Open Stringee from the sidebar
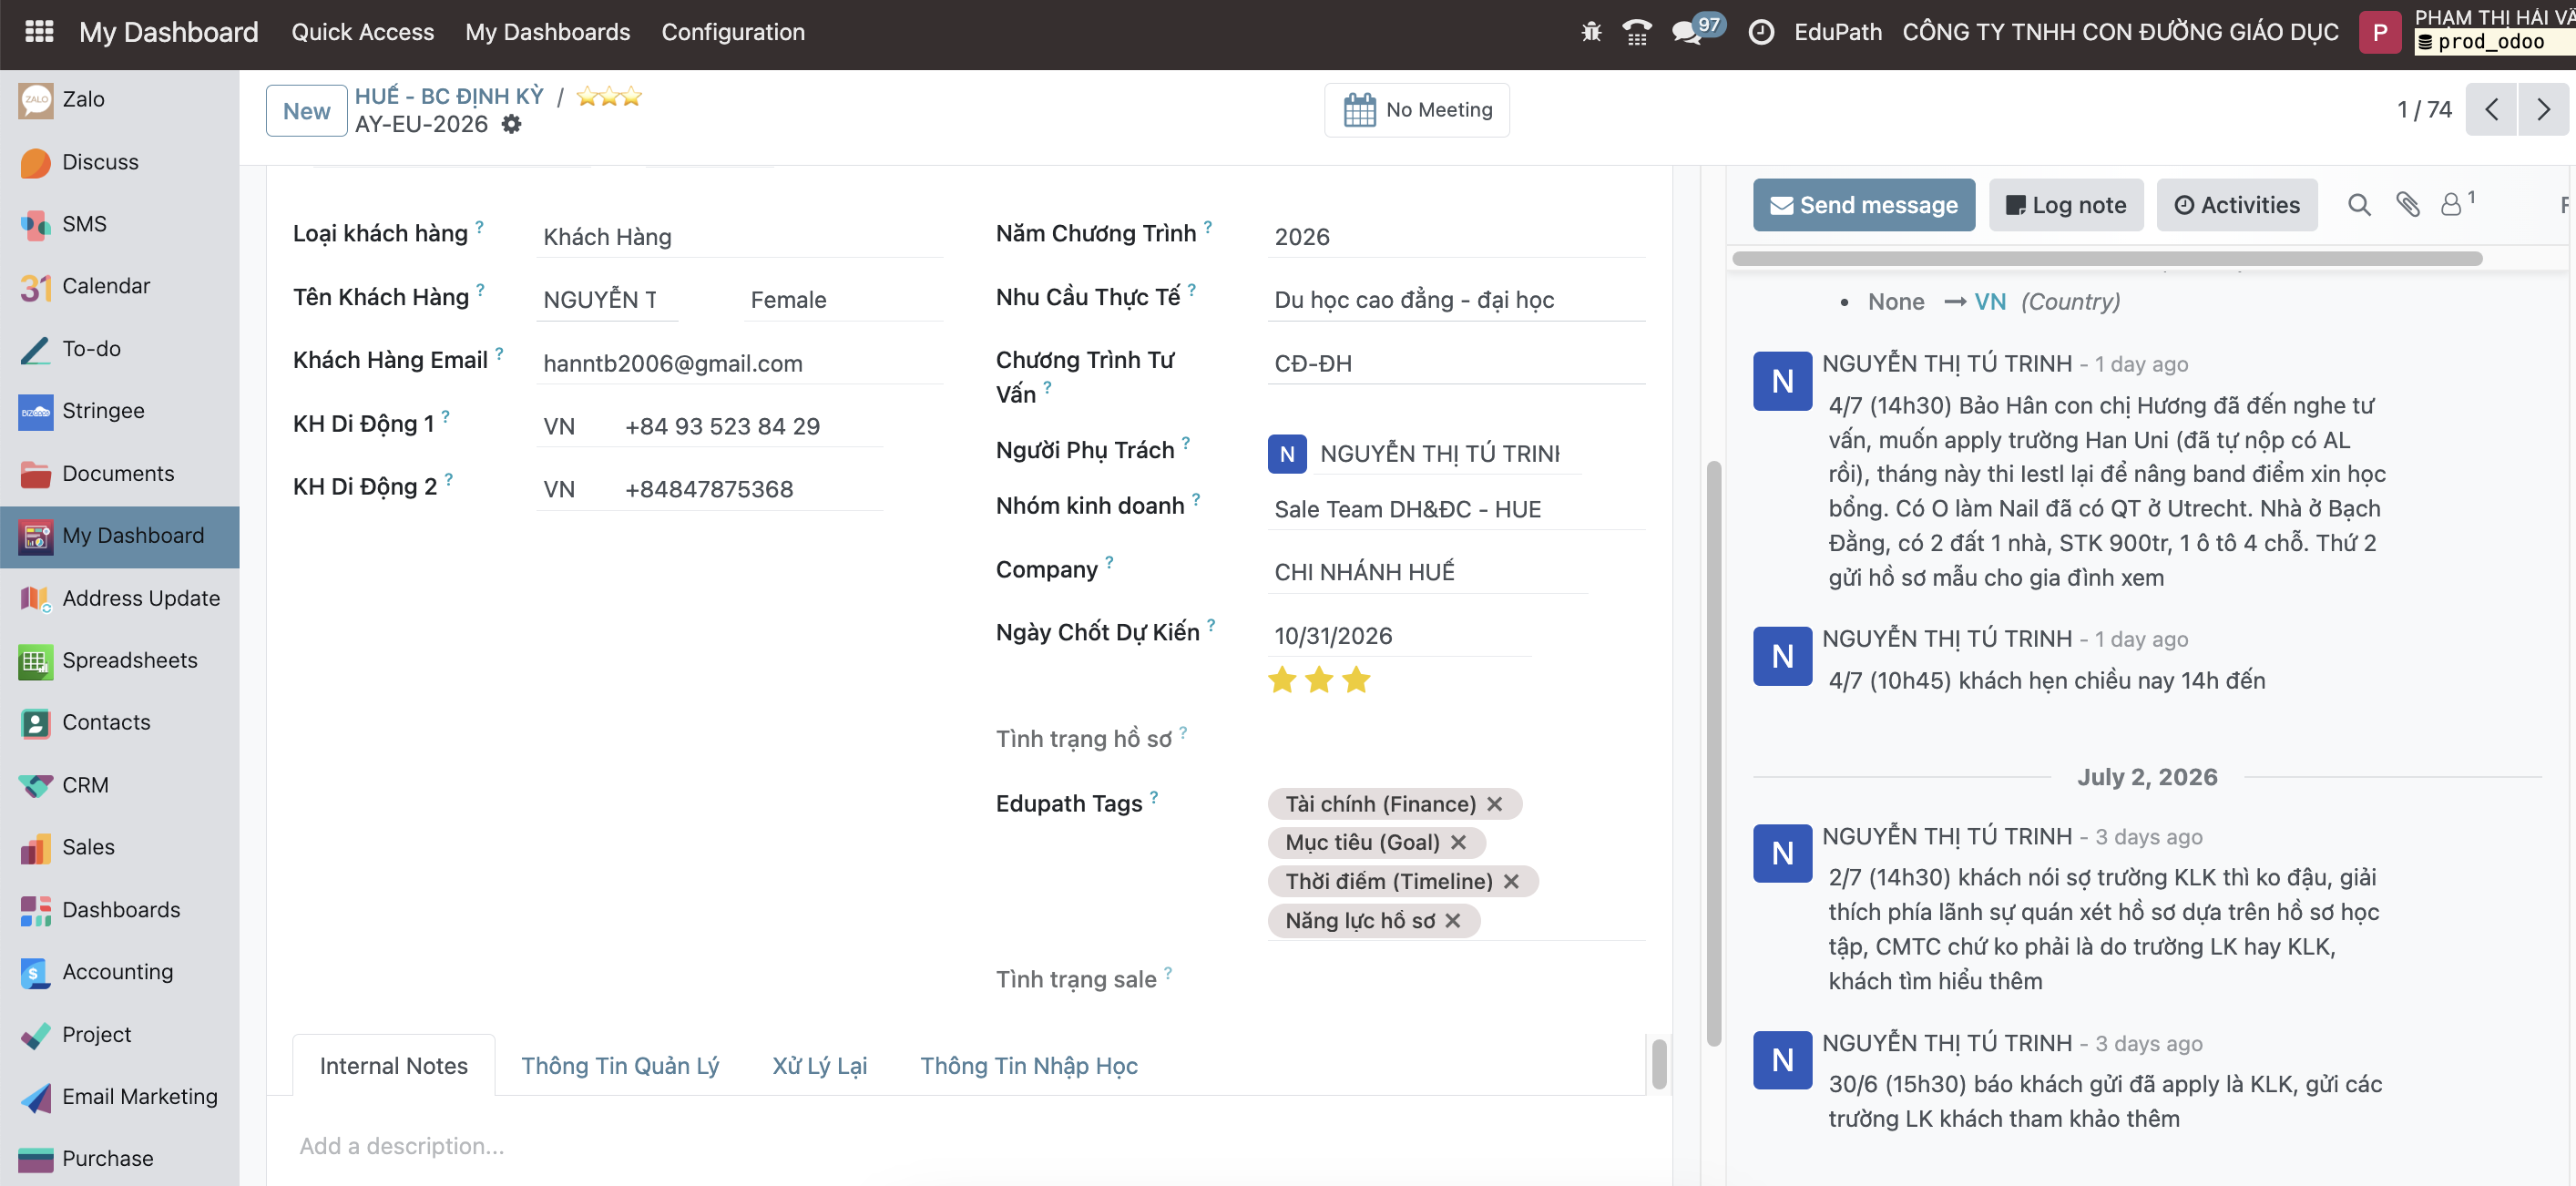 coord(120,411)
